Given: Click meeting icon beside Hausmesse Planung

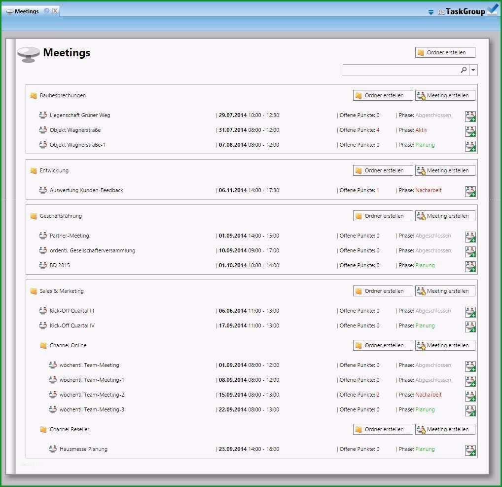Looking at the screenshot, I should [53, 449].
